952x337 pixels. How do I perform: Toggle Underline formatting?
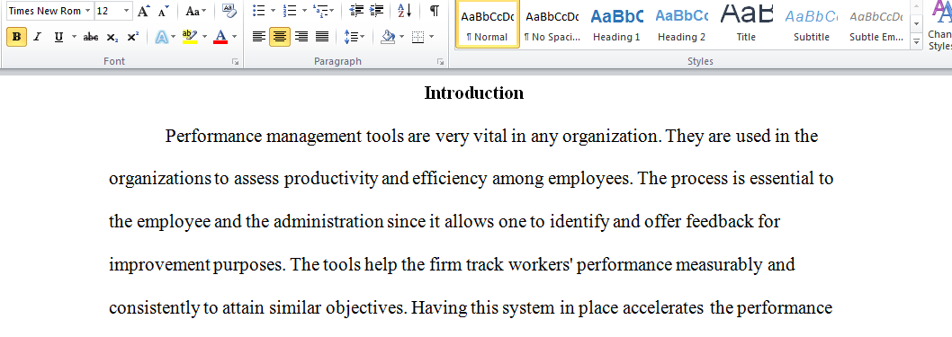click(58, 37)
